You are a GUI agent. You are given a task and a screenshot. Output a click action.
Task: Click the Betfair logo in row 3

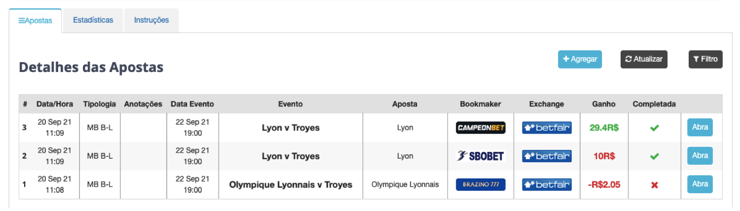547,128
